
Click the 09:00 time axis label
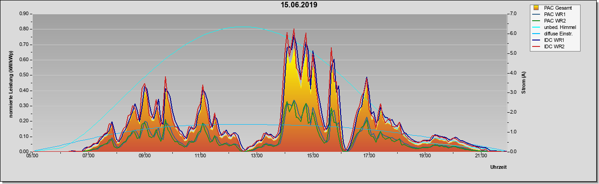tap(144, 156)
